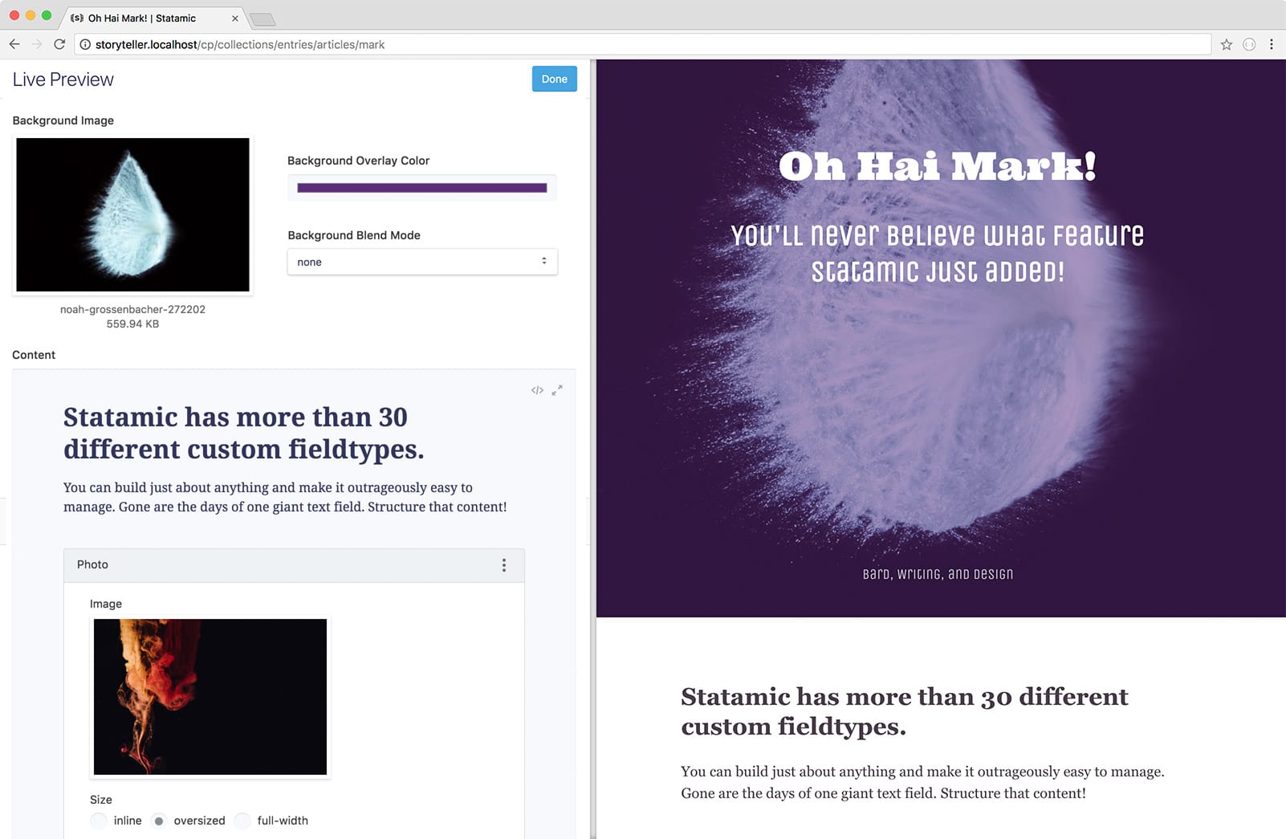Open the Background Blend Mode dropdown
Image resolution: width=1286 pixels, height=839 pixels.
(x=422, y=262)
